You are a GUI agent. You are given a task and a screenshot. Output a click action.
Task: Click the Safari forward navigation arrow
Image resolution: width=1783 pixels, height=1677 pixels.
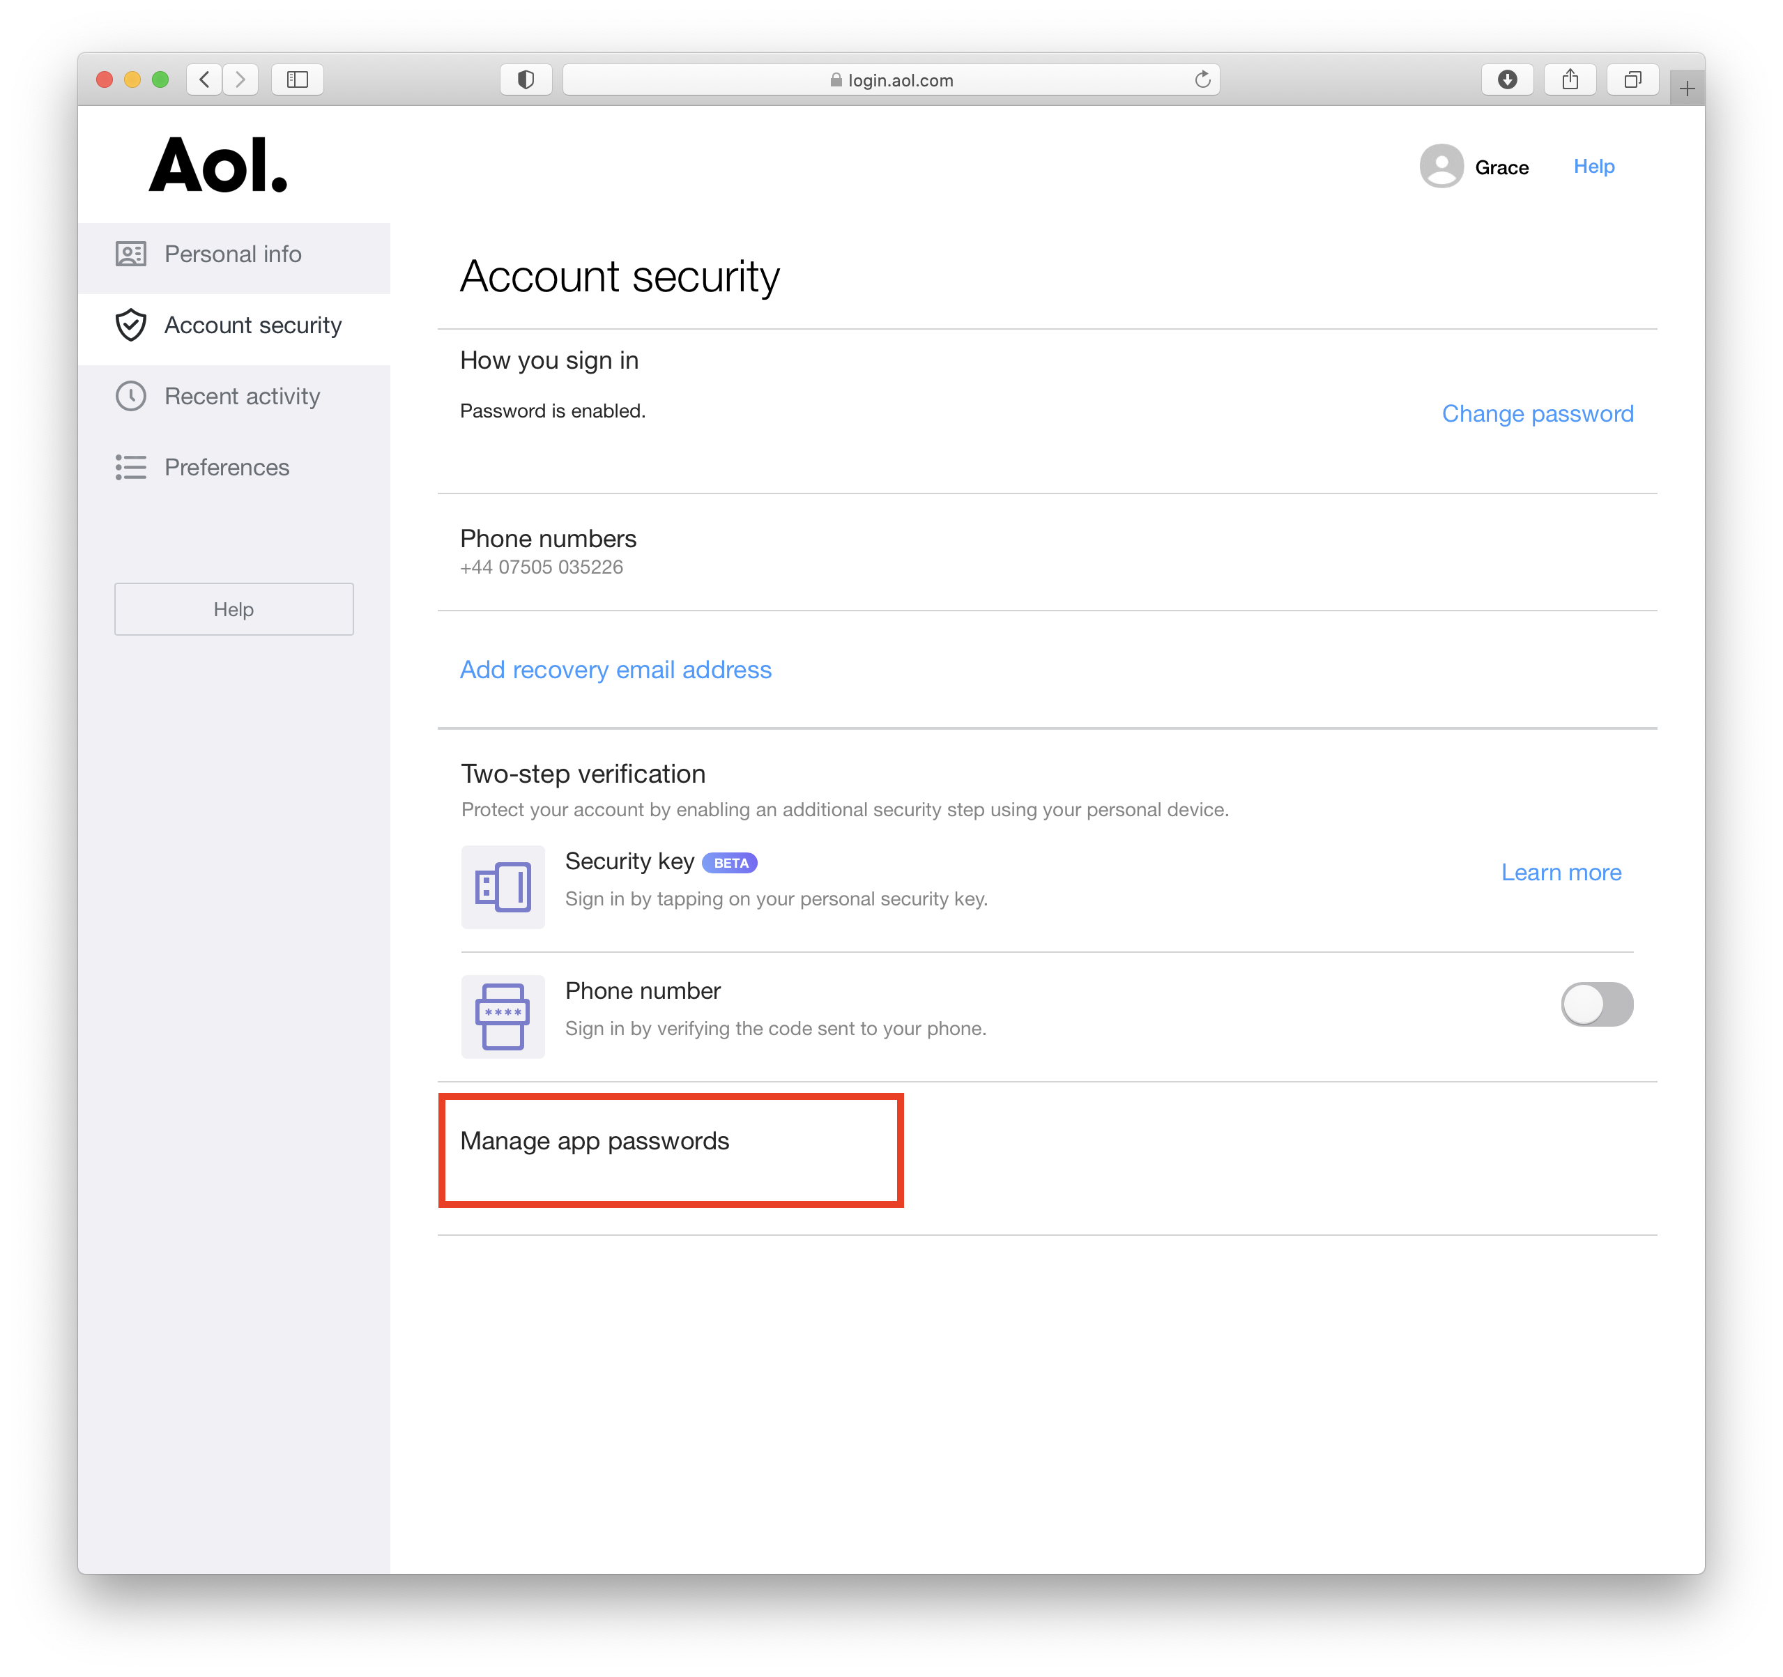240,80
